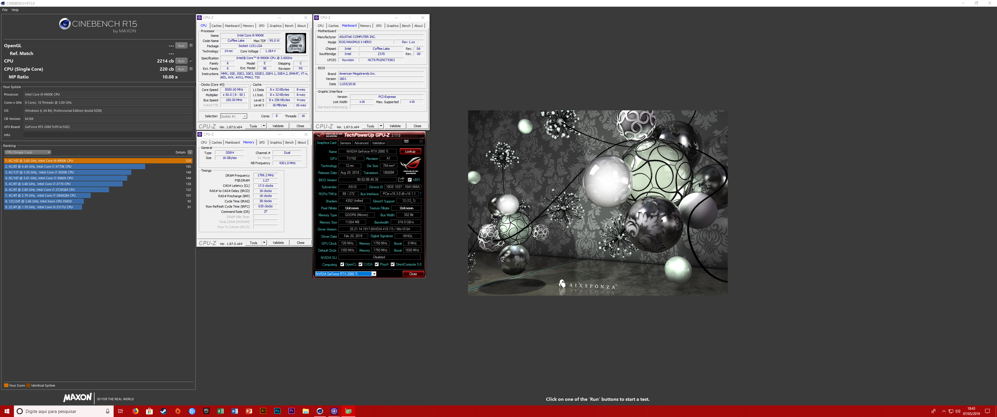This screenshot has width=997, height=417.
Task: Toggle the DirectCompute 5.0 checkbox
Action: tap(392, 264)
